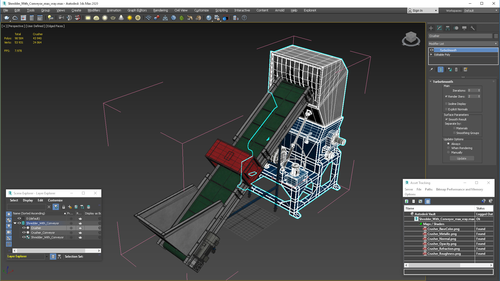Open the Paths menu in Asset Tracking
500x281 pixels.
pos(428,189)
